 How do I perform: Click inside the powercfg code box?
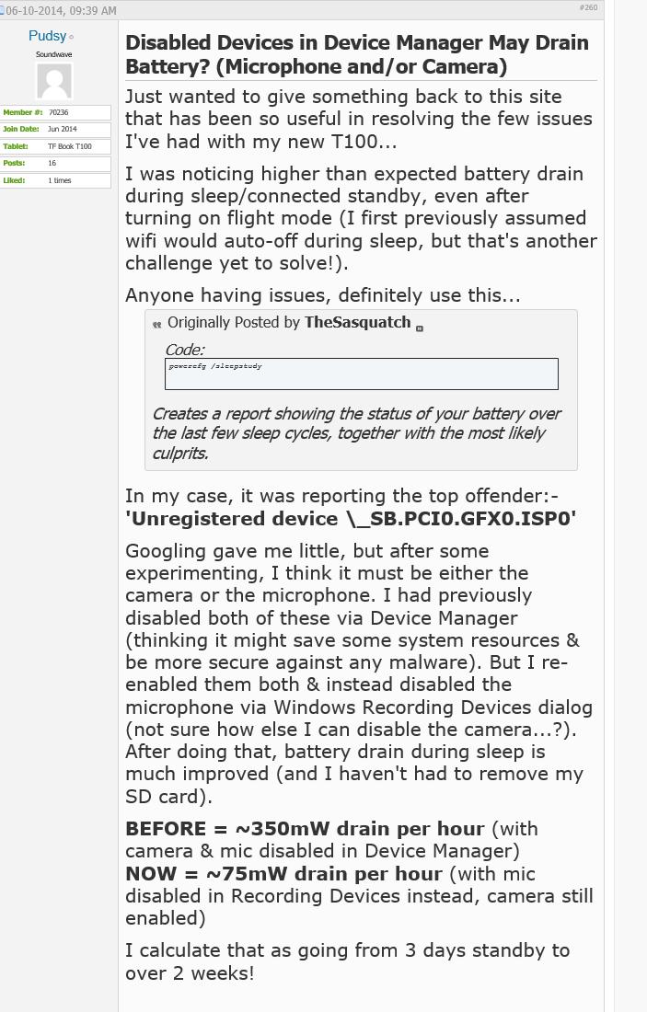tap(362, 374)
